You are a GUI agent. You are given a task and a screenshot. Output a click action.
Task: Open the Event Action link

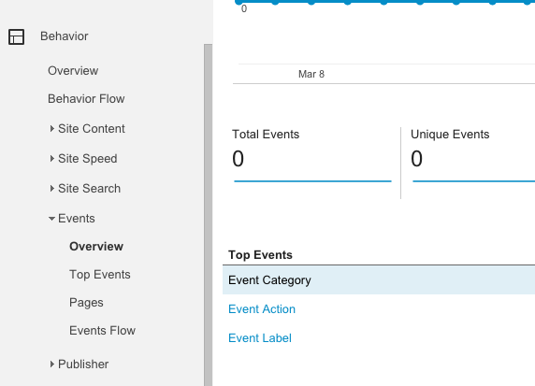(262, 309)
